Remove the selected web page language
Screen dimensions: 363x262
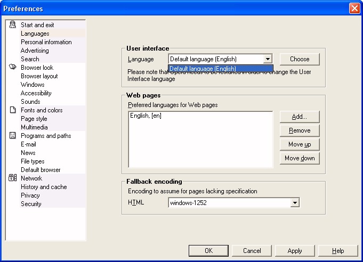pos(300,130)
